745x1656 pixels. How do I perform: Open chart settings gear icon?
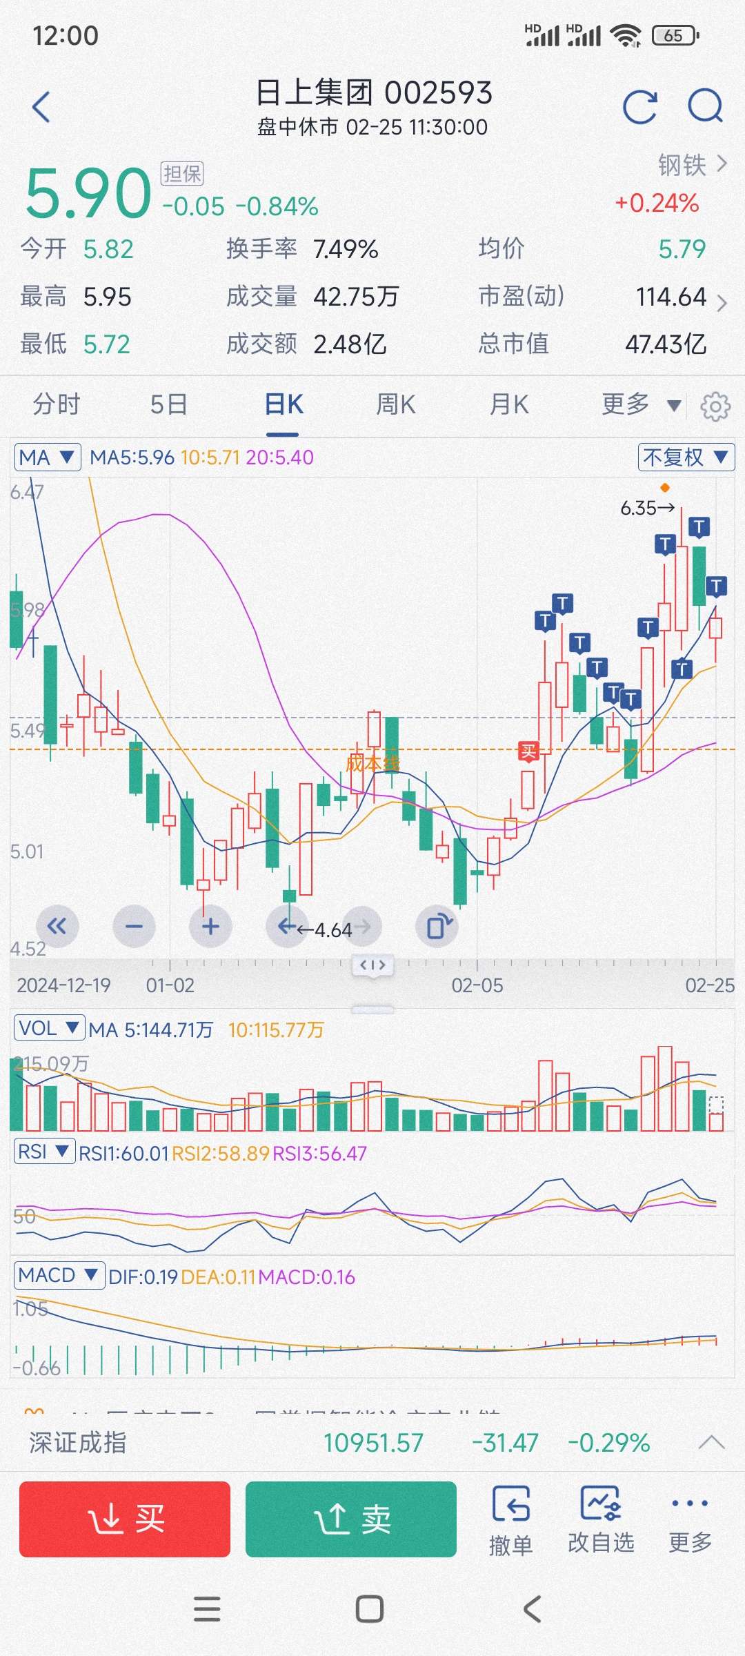[715, 406]
